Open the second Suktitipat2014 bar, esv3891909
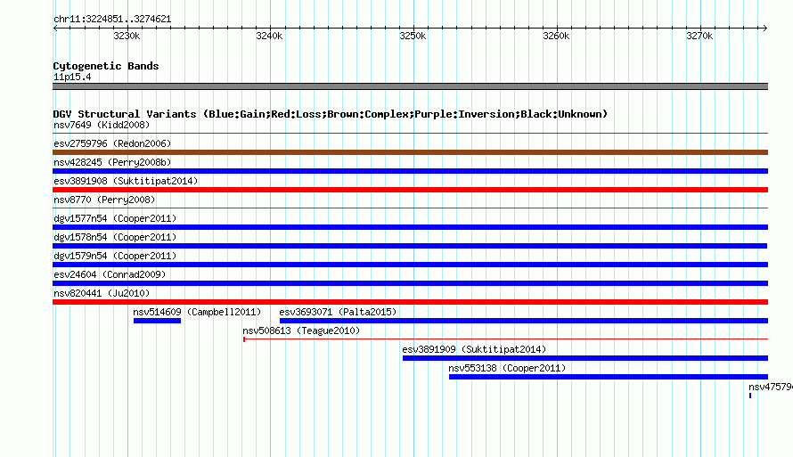 585,358
